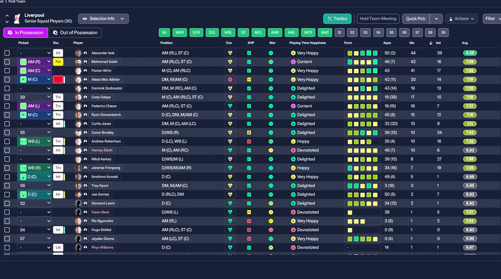Open Cody Gakpo's S9 picked dropdown
501x279 pixels.
34,97
